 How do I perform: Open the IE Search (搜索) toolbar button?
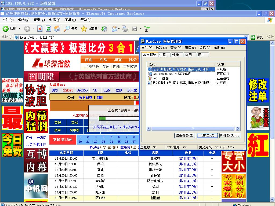[x=71, y=29]
